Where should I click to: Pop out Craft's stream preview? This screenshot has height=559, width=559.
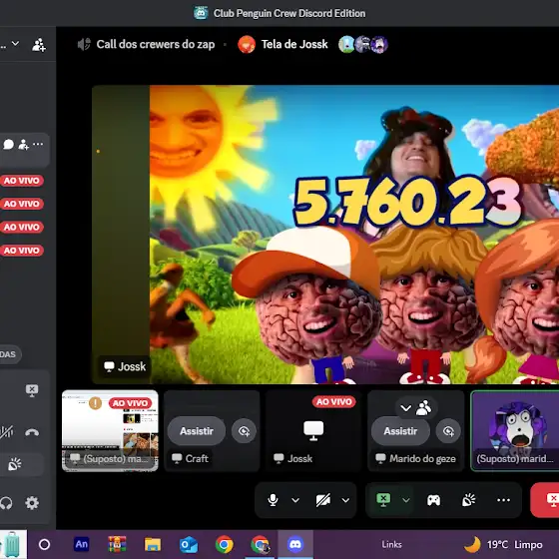(244, 431)
